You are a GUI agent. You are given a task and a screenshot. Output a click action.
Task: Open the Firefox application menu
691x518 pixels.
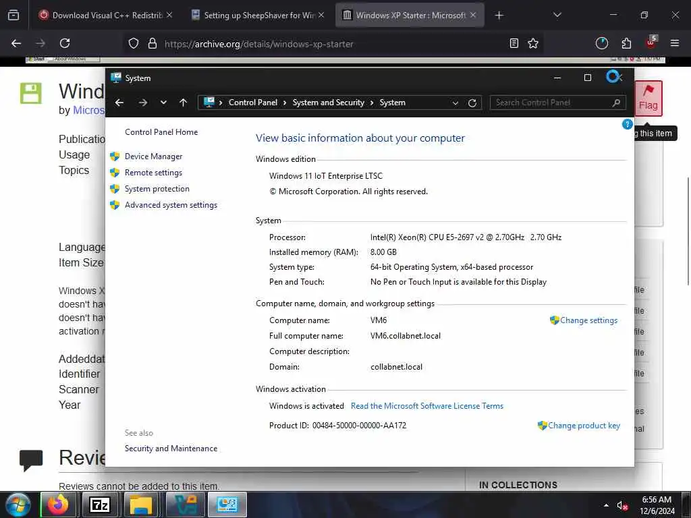675,43
